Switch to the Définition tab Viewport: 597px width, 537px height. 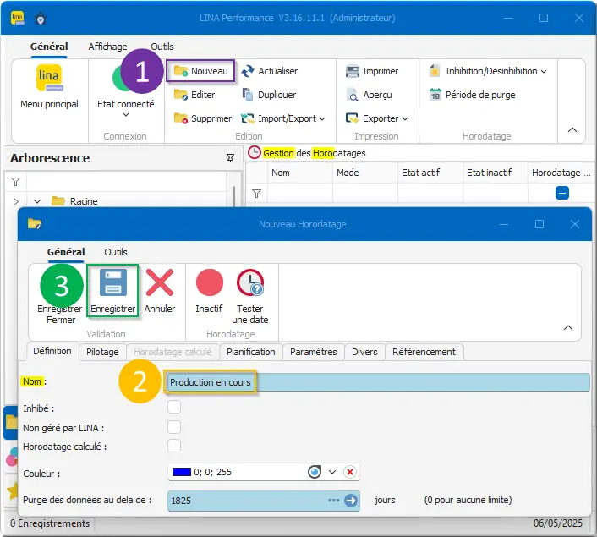(x=52, y=351)
